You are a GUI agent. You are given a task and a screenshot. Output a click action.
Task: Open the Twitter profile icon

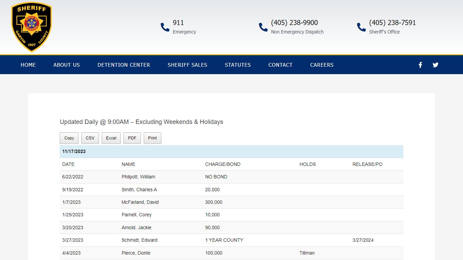(x=436, y=65)
